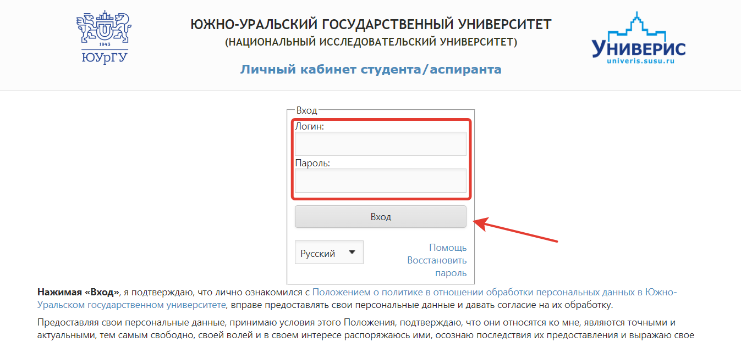
Task: Click the Южно-Уральский государственный университет title
Action: coord(370,24)
